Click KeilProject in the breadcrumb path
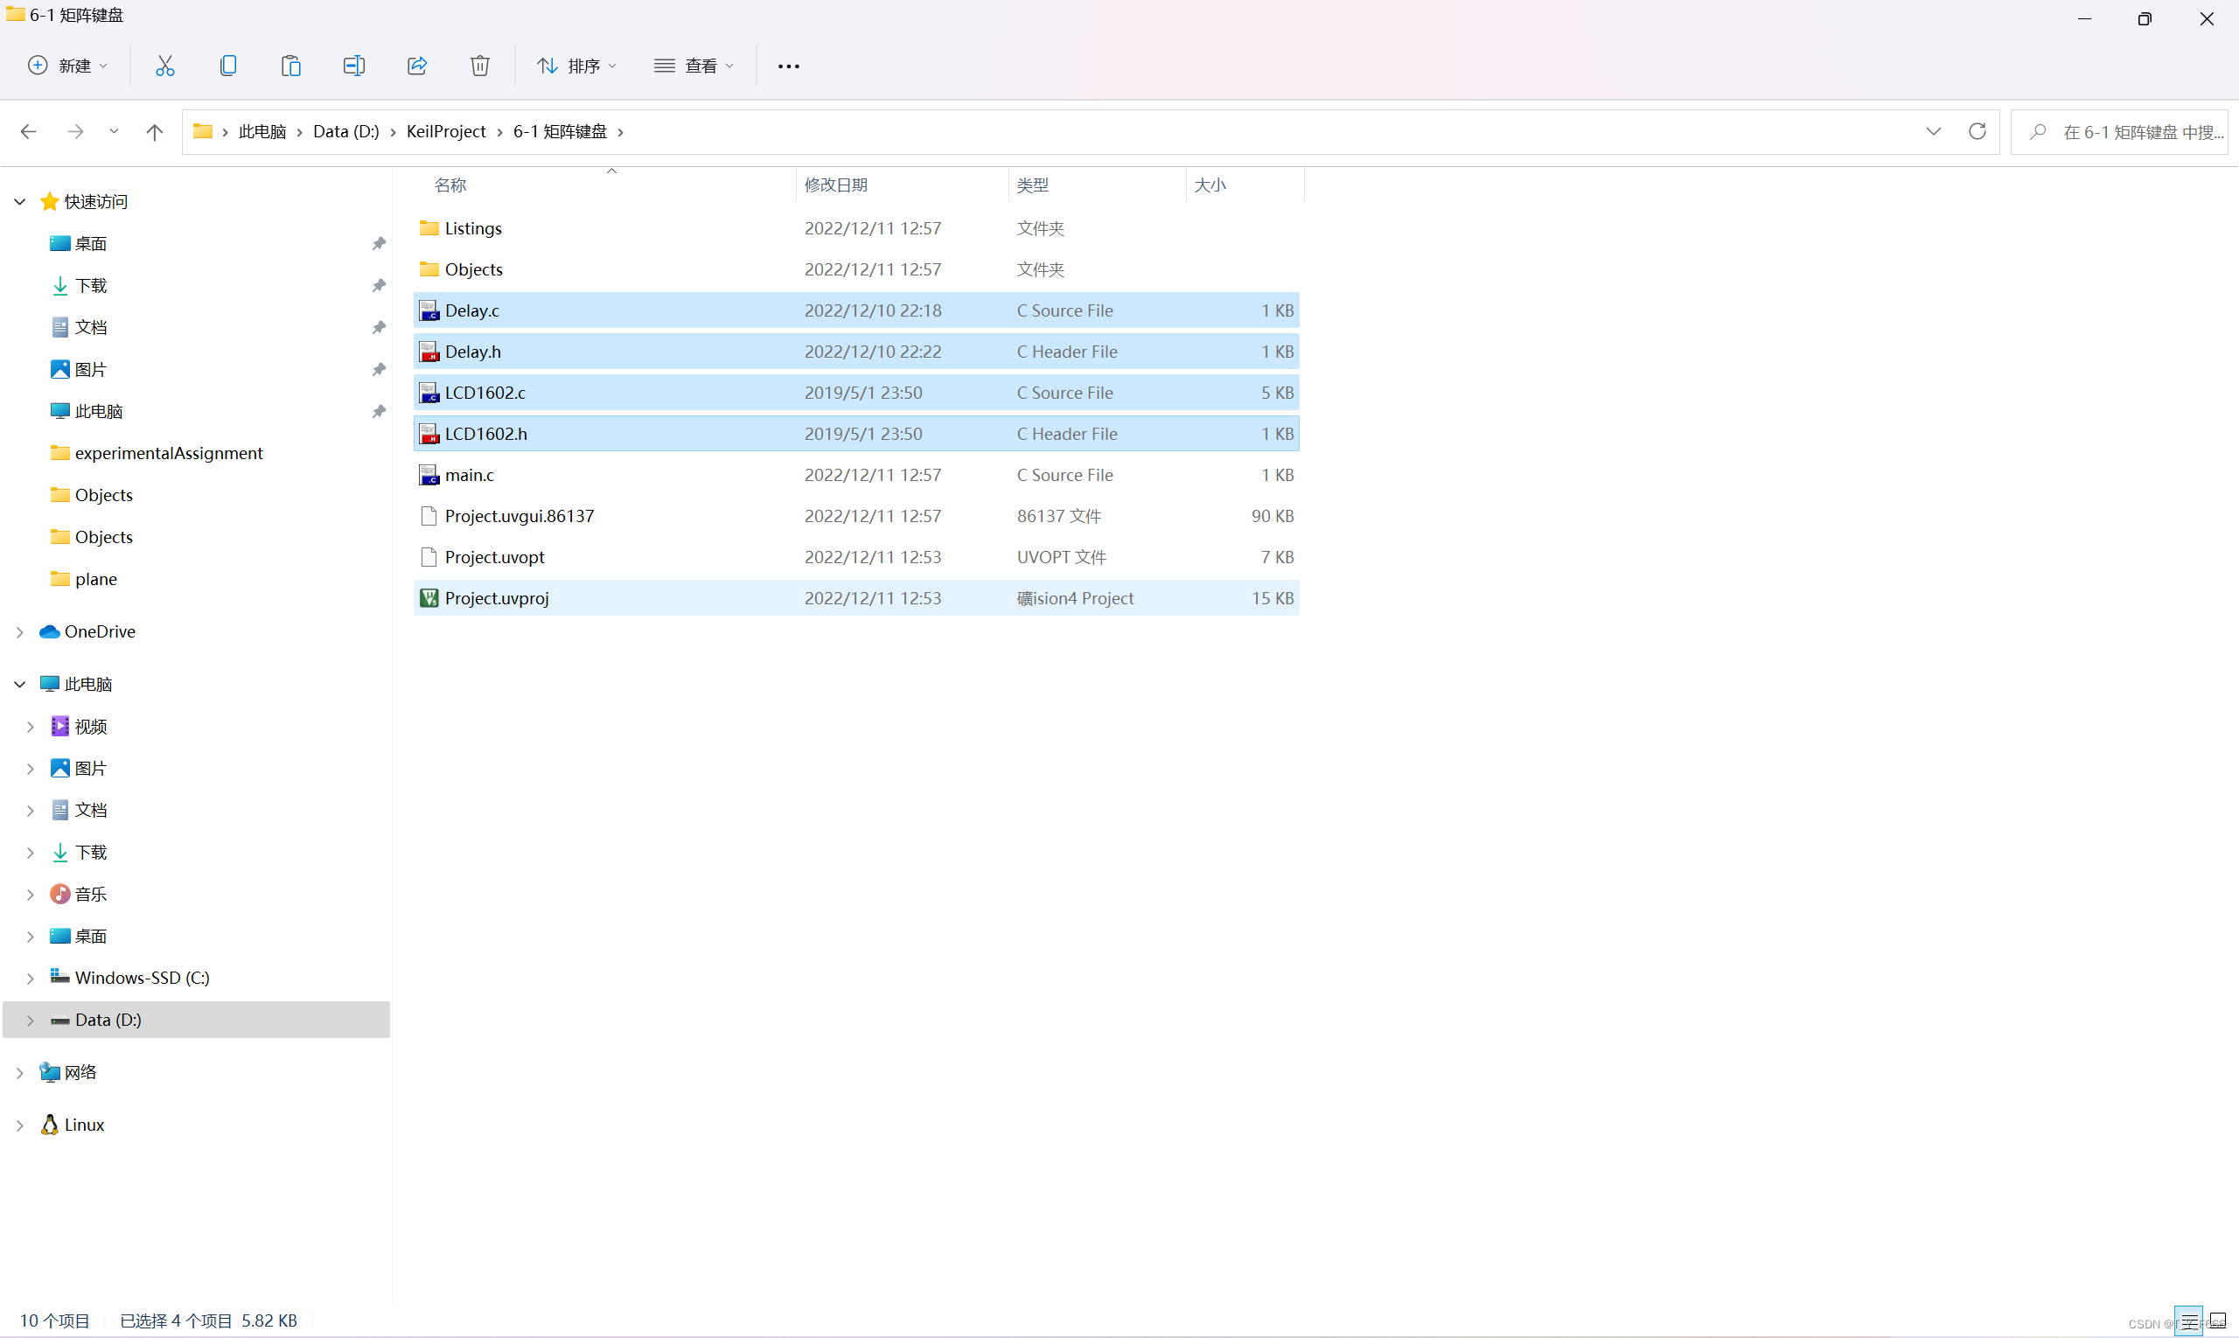 pos(445,132)
